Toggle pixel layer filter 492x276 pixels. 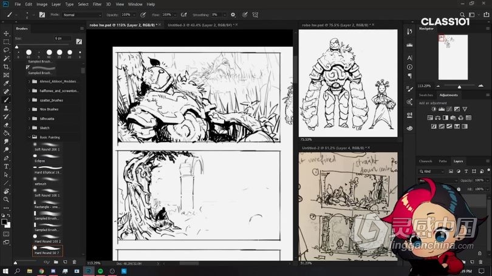[x=451, y=172]
